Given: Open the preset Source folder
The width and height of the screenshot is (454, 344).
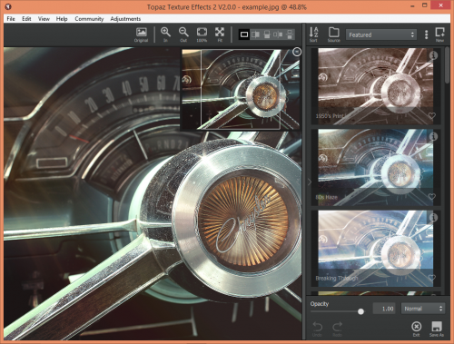Looking at the screenshot, I should tap(333, 34).
